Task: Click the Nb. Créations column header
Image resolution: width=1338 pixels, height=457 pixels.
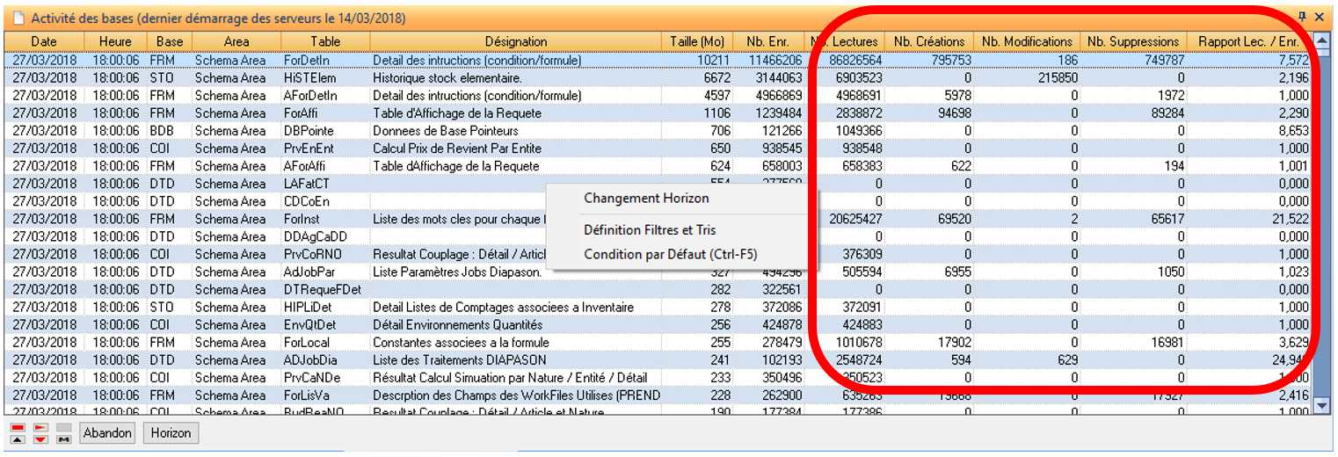Action: pyautogui.click(x=928, y=41)
